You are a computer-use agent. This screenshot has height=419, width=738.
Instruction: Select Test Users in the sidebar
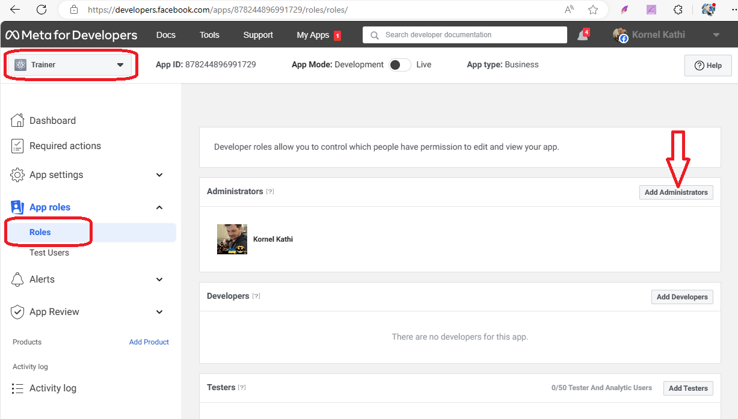[x=49, y=252]
